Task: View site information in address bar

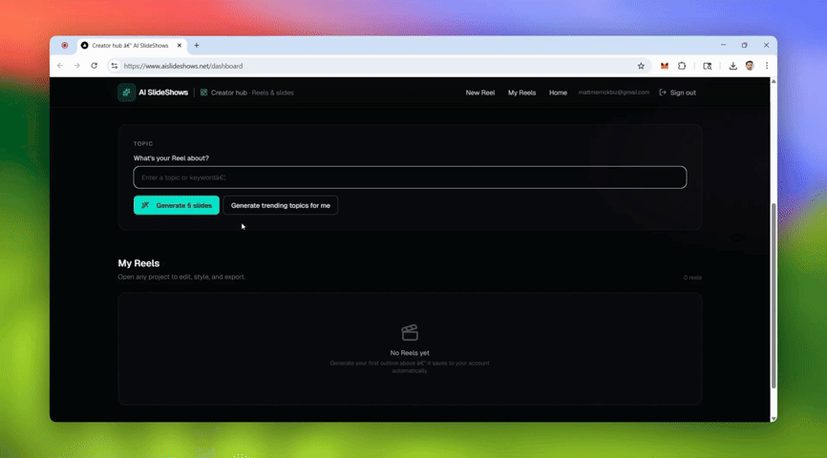Action: (115, 66)
